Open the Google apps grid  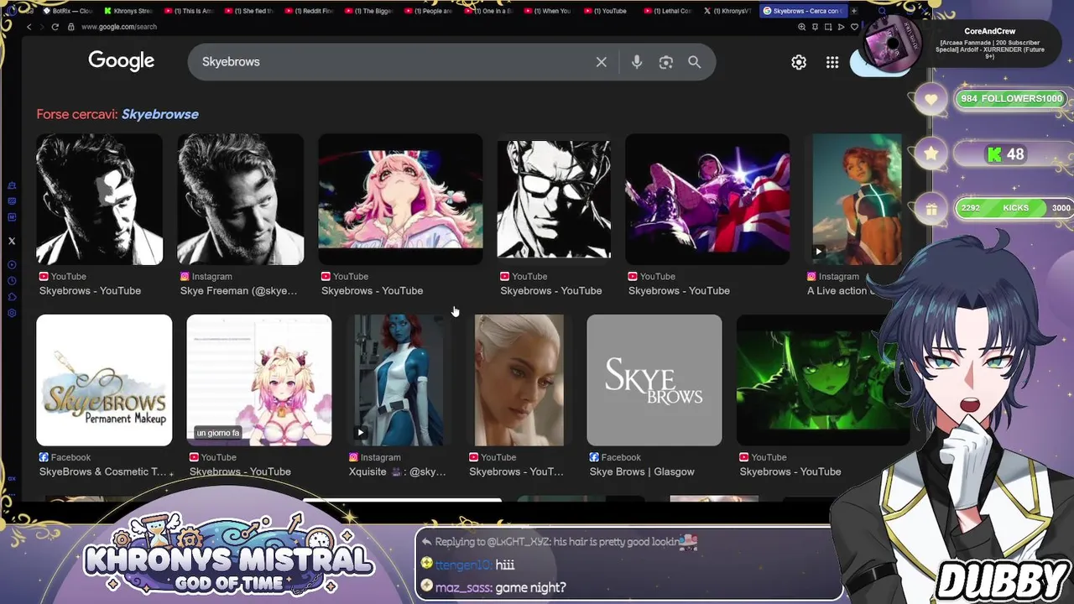832,62
